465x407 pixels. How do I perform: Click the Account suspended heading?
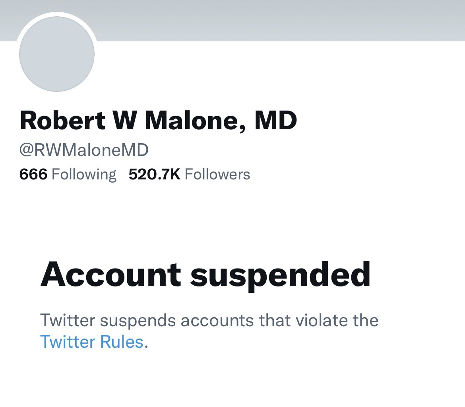point(205,275)
